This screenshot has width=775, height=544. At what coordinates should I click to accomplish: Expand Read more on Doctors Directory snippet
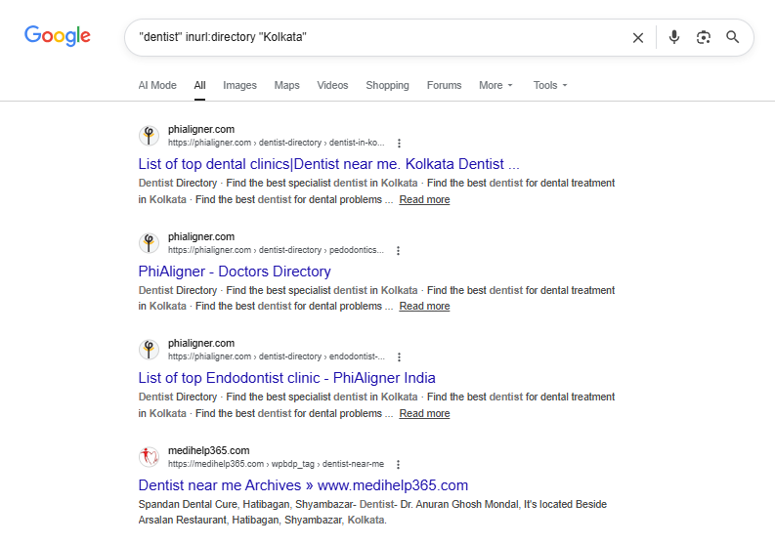424,306
